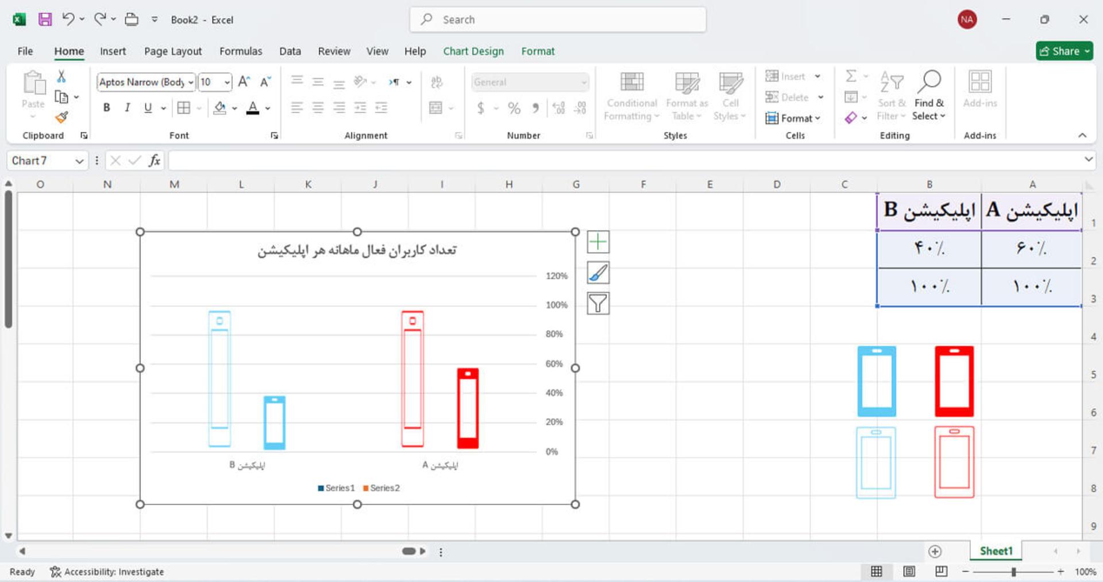Toggle align left

pyautogui.click(x=297, y=108)
